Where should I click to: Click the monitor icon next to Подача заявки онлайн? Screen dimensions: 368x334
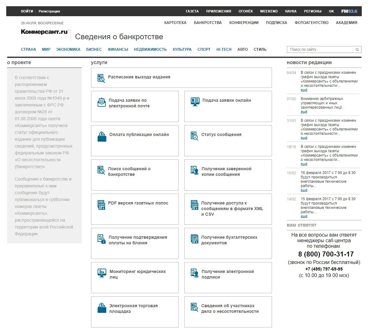pos(195,102)
